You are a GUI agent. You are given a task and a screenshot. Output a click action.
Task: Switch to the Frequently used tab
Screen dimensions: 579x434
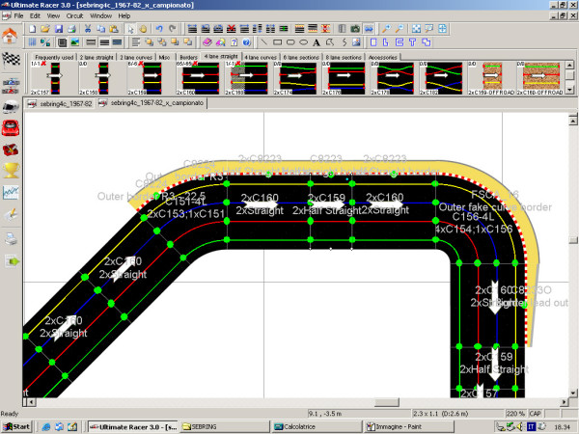click(x=54, y=57)
